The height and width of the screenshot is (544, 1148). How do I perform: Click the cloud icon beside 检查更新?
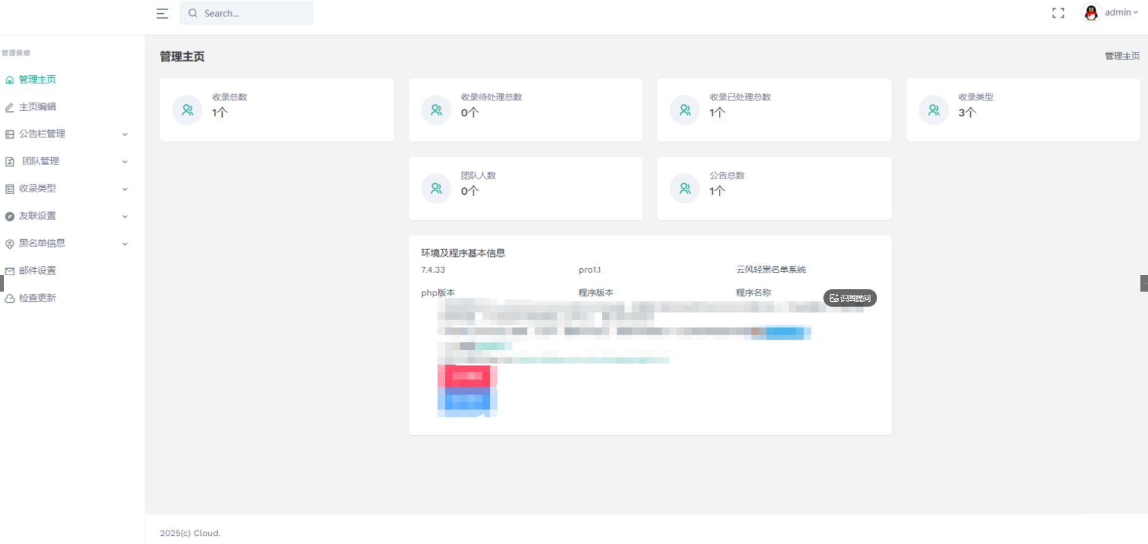9,298
